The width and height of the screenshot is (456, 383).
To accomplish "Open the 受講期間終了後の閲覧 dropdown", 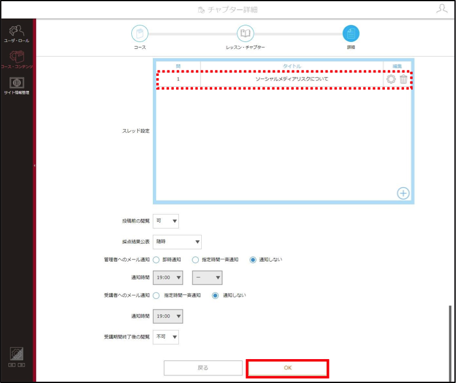I will coord(166,337).
